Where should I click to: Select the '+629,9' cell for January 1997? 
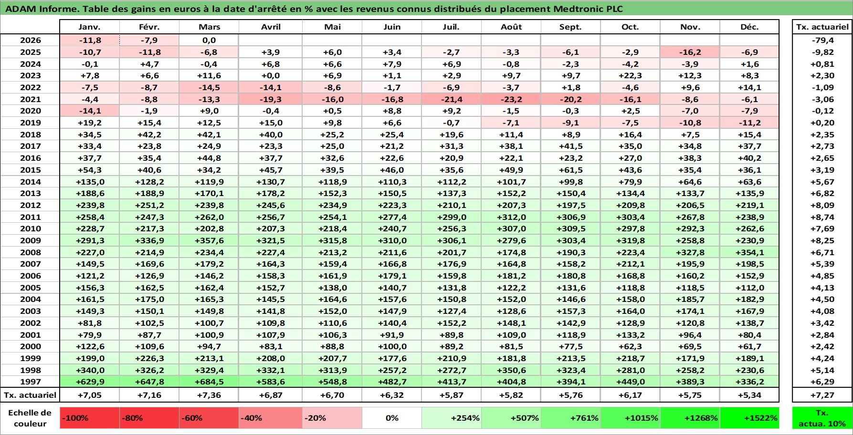click(90, 382)
